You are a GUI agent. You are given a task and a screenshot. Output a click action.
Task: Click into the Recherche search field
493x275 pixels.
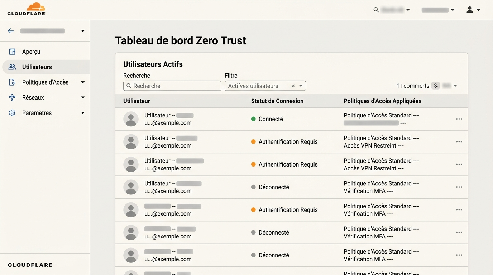click(172, 86)
